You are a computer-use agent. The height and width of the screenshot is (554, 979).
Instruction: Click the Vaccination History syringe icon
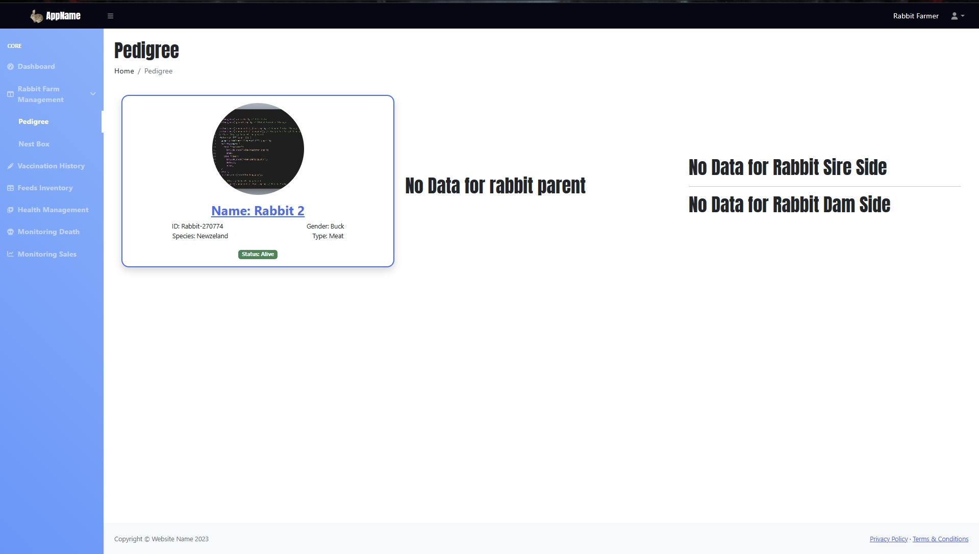[x=10, y=166]
